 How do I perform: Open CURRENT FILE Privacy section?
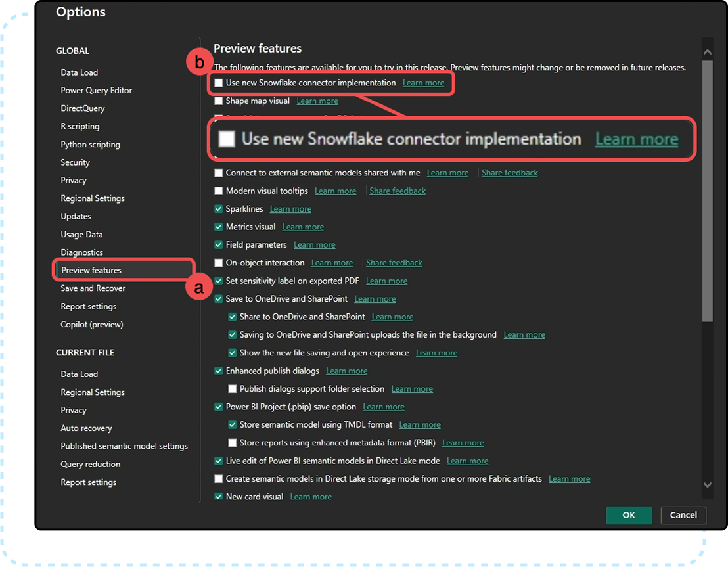tap(74, 411)
